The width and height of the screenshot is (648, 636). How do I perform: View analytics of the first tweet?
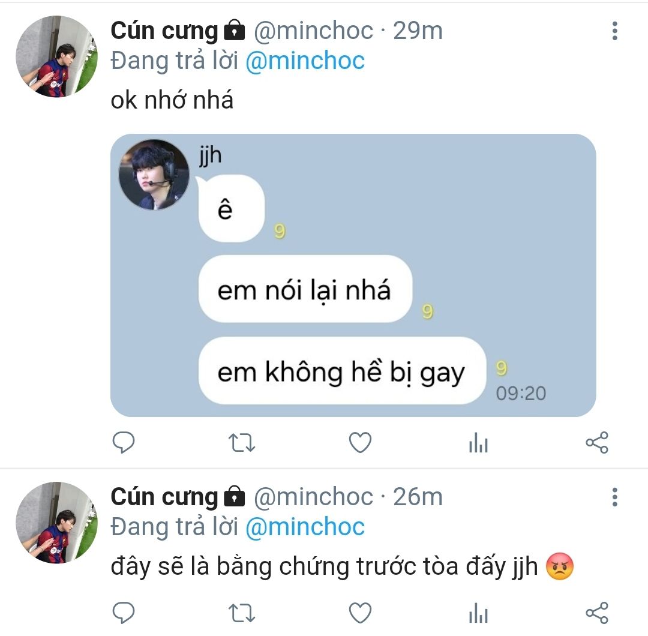pyautogui.click(x=479, y=442)
